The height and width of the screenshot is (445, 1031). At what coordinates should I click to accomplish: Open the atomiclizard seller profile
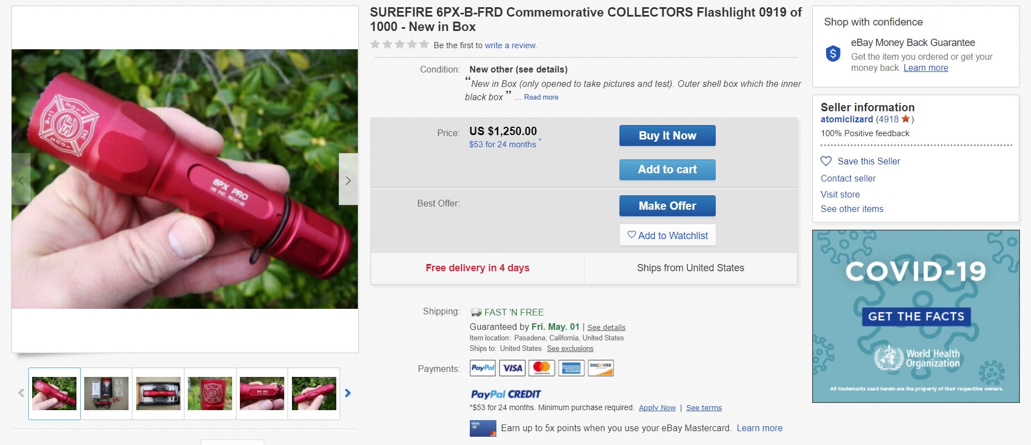point(847,119)
